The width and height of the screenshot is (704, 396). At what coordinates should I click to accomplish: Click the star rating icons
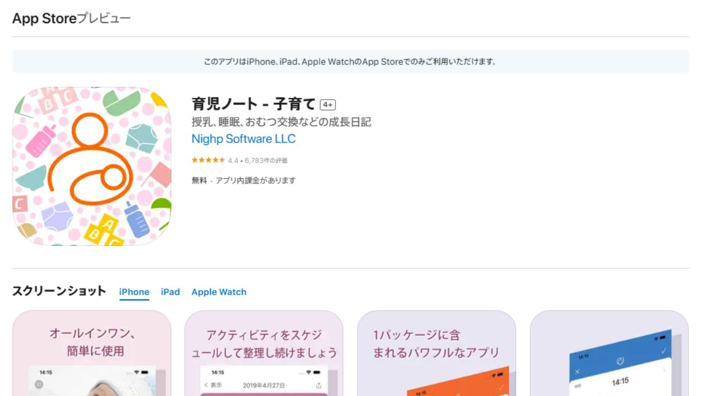pyautogui.click(x=208, y=161)
